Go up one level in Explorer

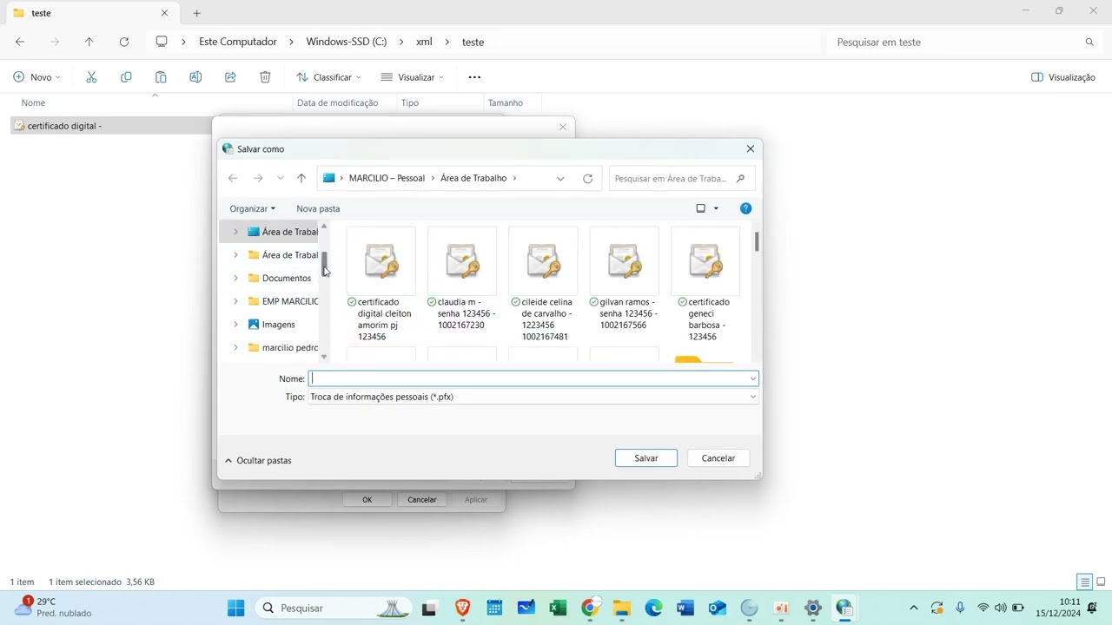[x=89, y=42]
